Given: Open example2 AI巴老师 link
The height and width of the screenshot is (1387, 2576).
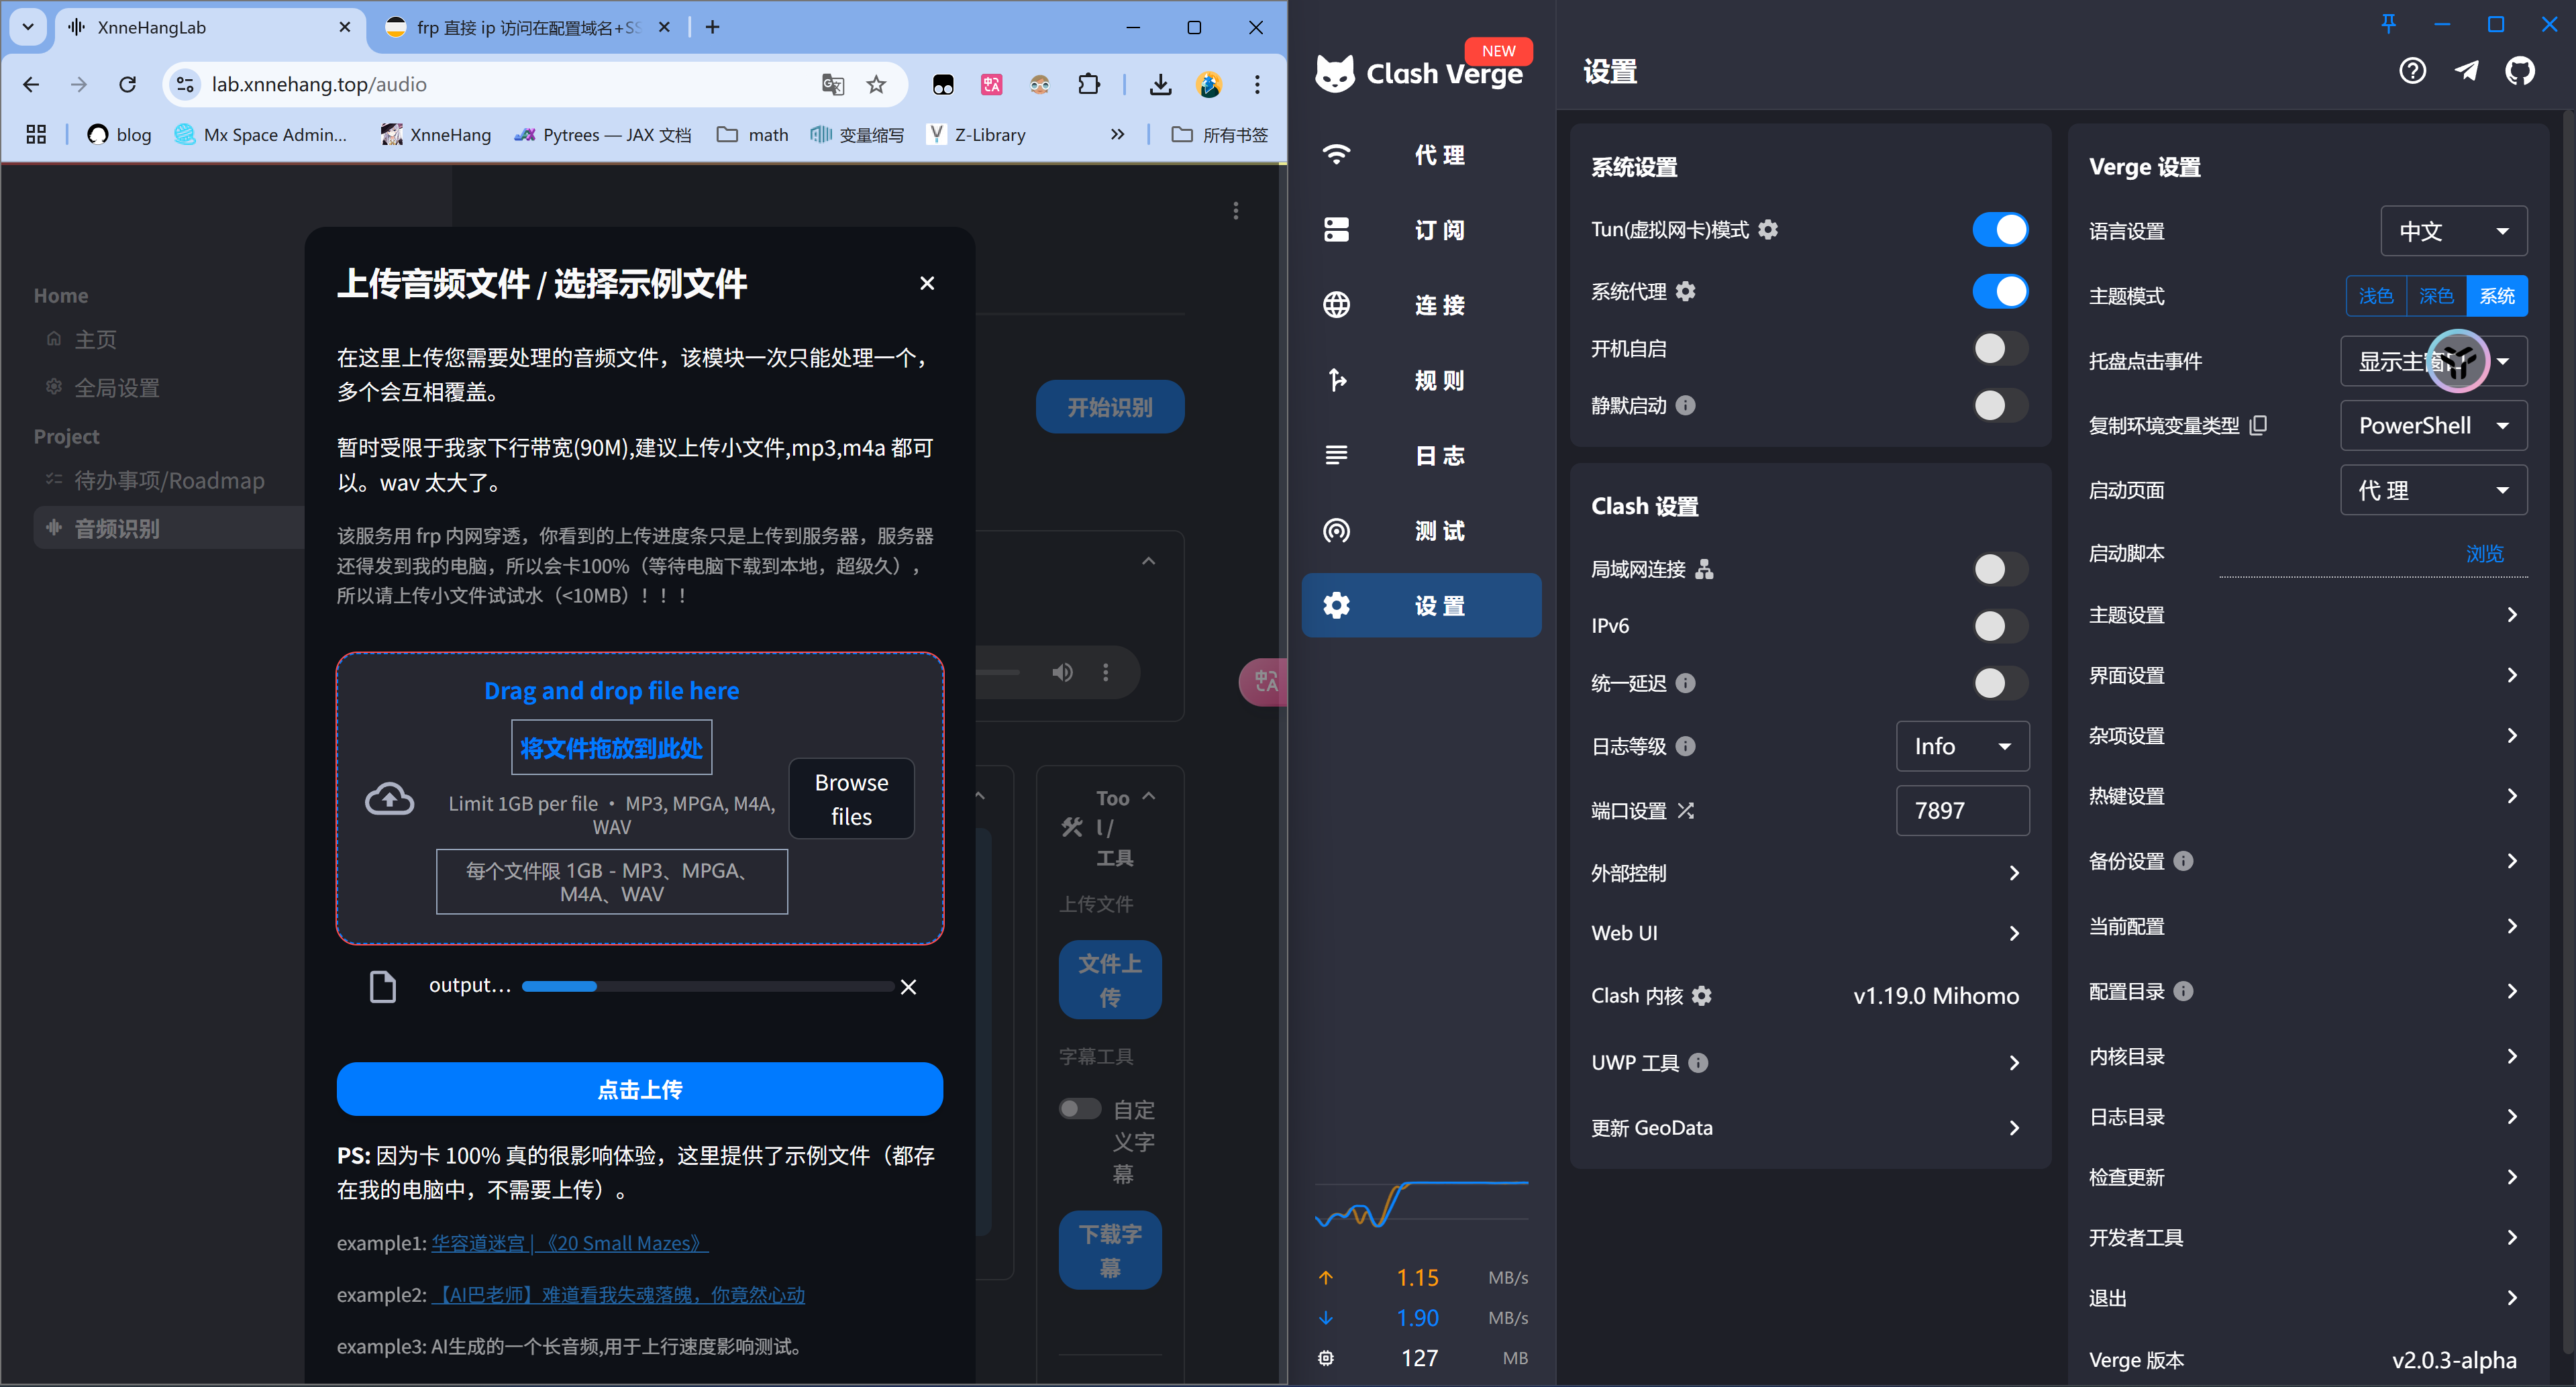Looking at the screenshot, I should pyautogui.click(x=618, y=1295).
